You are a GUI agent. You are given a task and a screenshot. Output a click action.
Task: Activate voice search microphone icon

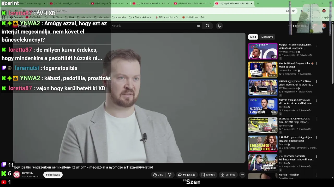tap(219, 26)
